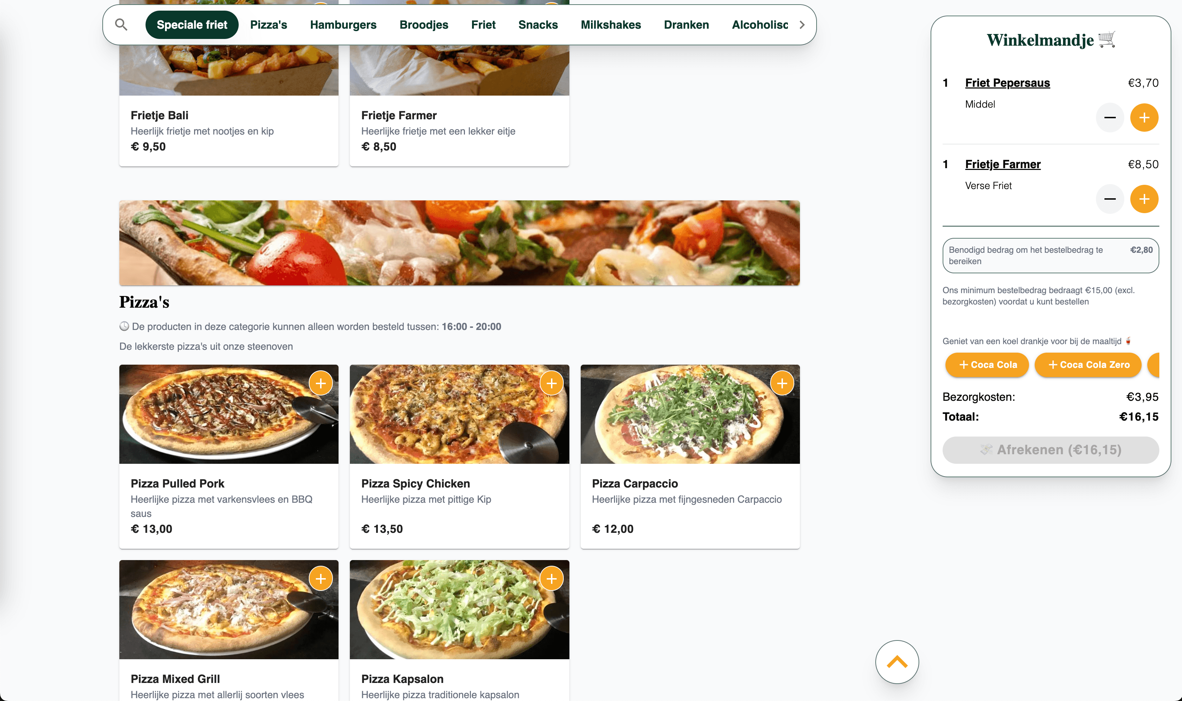Screen dimensions: 1182x701
Task: Decrease quantity of Frietje Farmer
Action: pyautogui.click(x=1110, y=199)
